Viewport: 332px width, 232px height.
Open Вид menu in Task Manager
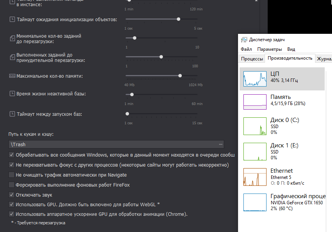click(291, 49)
